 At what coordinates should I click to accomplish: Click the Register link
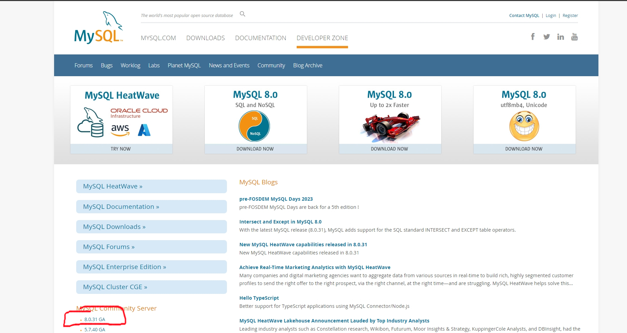[570, 16]
